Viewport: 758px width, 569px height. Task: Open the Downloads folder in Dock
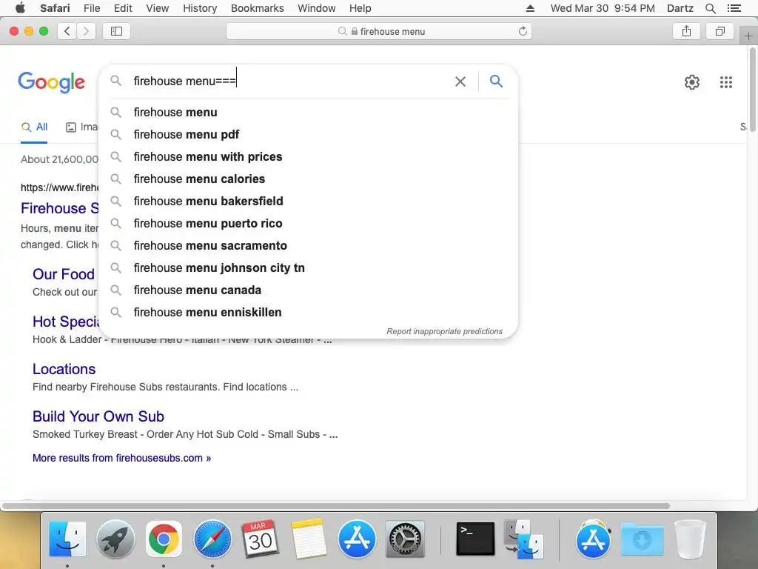tap(642, 539)
